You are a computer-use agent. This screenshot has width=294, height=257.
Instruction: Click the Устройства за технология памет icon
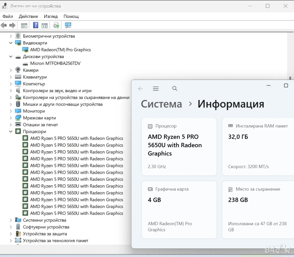pos(18,240)
